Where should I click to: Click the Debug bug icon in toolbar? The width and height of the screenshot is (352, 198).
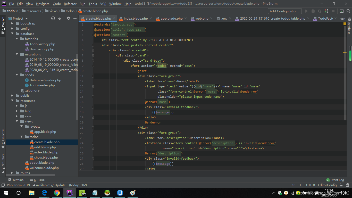click(x=313, y=11)
